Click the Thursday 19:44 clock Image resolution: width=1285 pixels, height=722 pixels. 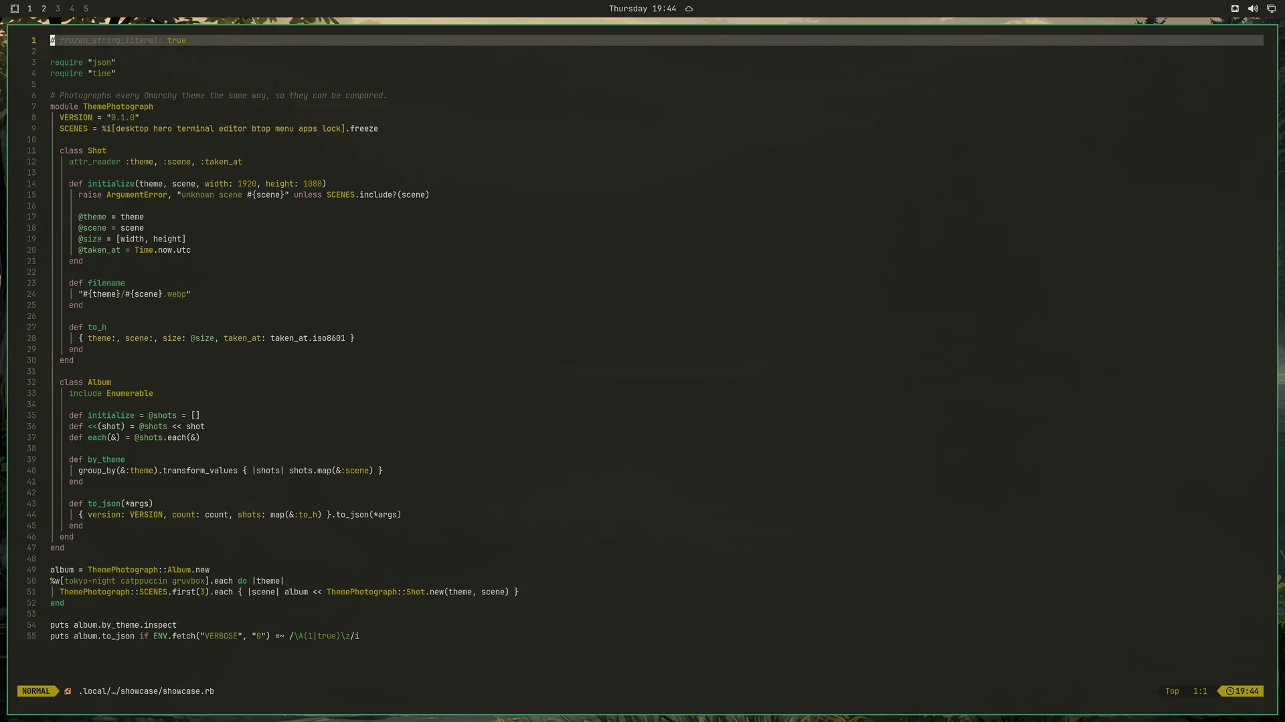point(642,9)
